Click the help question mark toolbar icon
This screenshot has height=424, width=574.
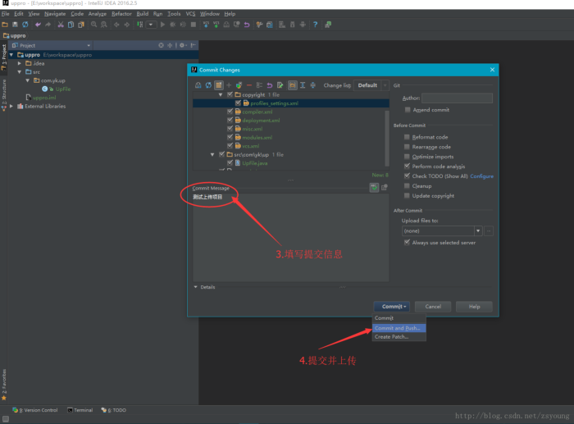coord(315,25)
